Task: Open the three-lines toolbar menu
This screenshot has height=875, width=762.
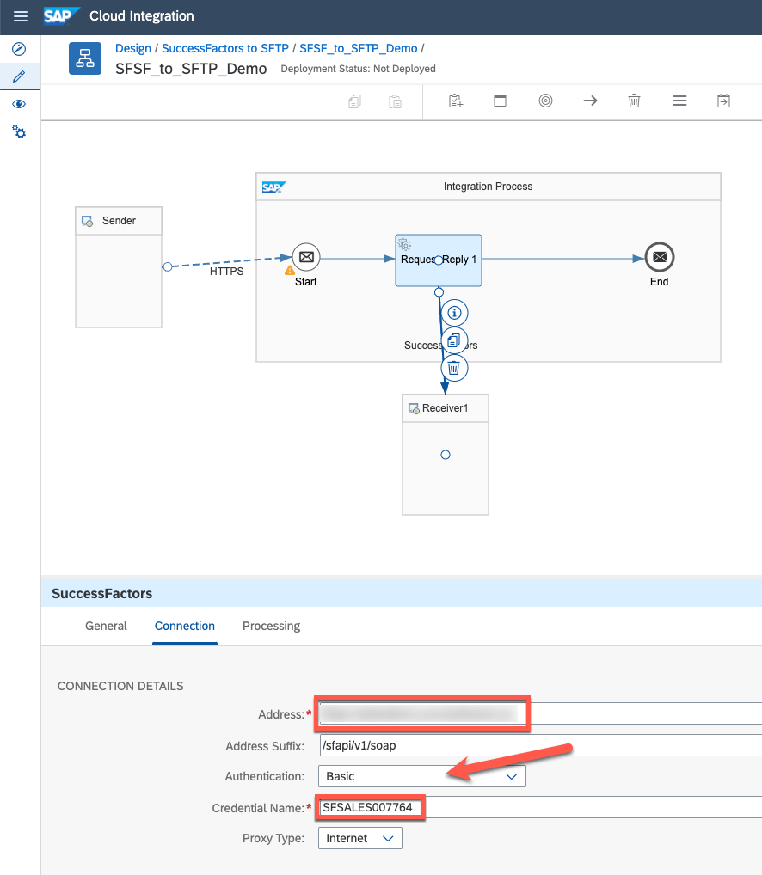Action: (x=679, y=101)
